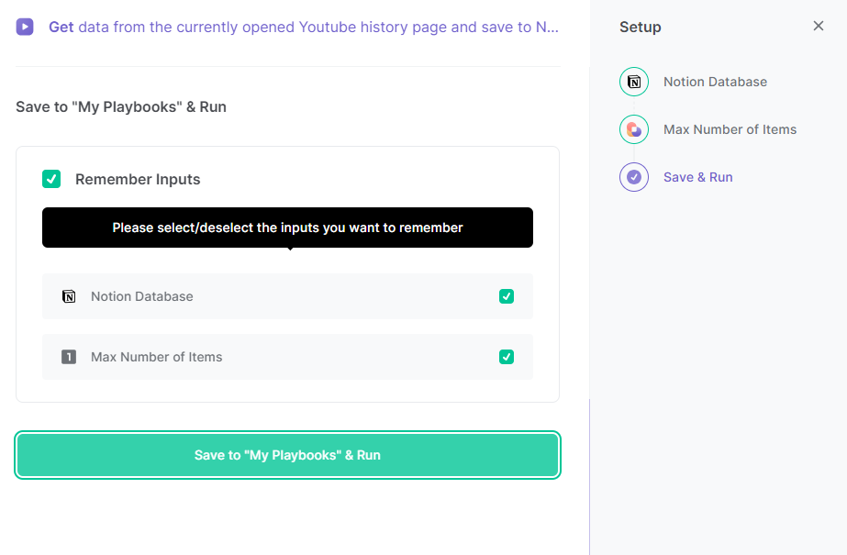Deselect the Notion Database remember checkbox

coord(507,296)
